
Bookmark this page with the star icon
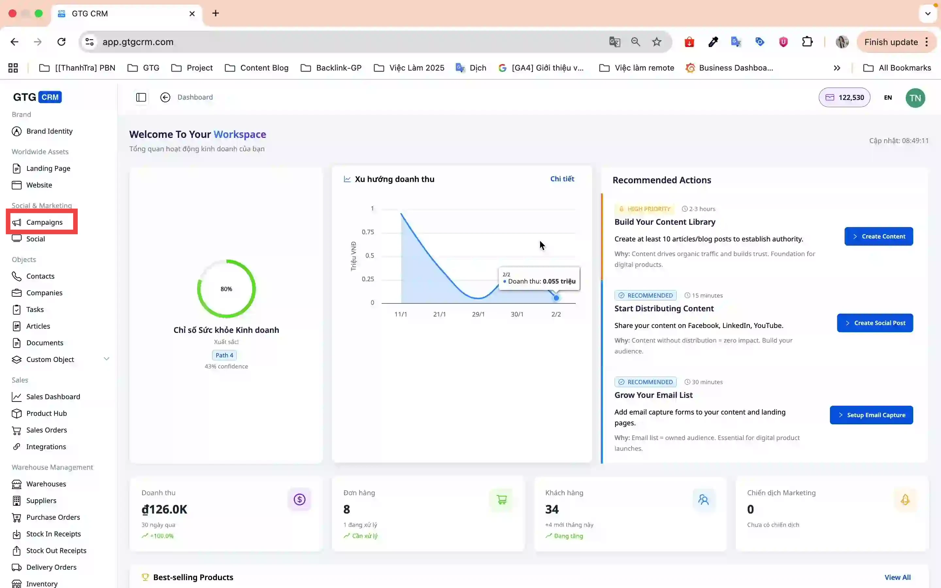657,42
